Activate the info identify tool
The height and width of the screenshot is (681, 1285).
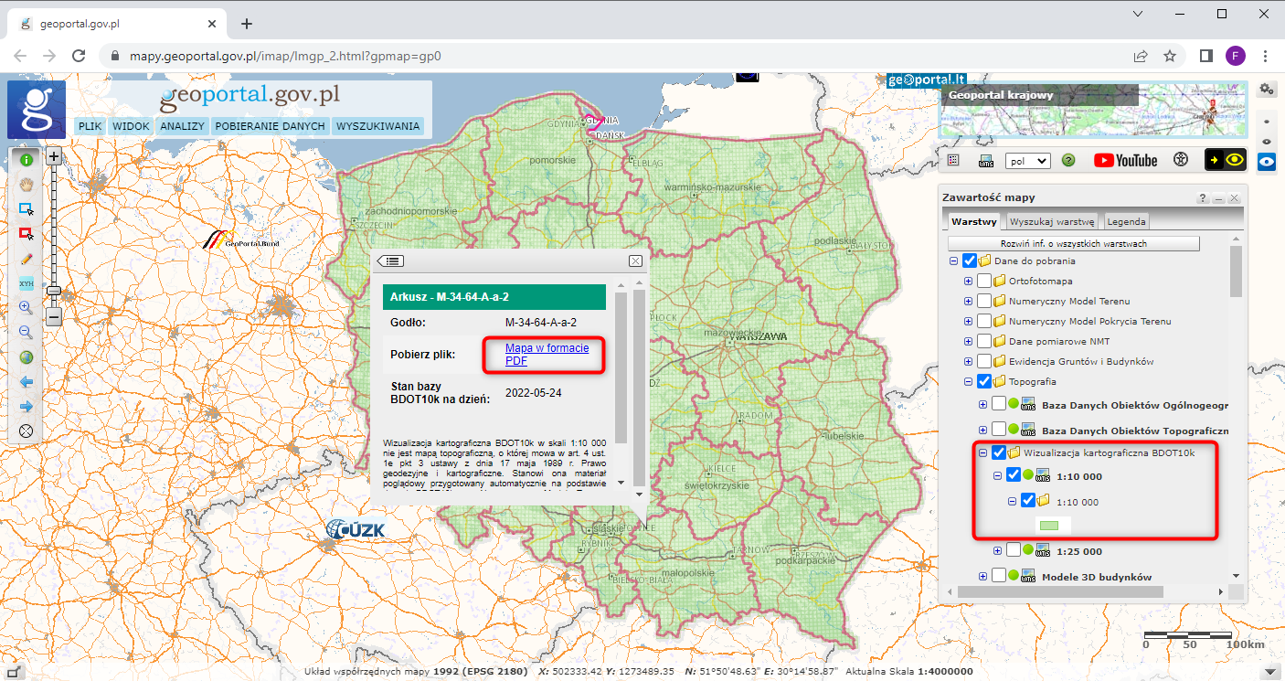(x=27, y=159)
